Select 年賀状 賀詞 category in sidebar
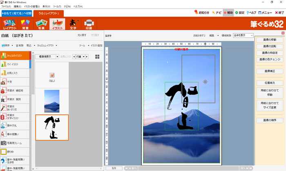 (x=15, y=99)
